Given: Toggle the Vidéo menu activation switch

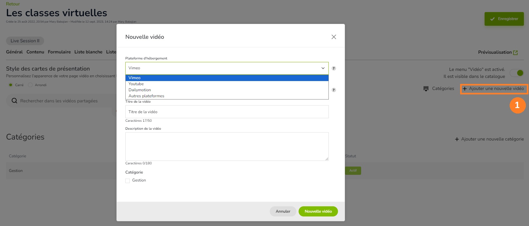Looking at the screenshot, I should [517, 73].
